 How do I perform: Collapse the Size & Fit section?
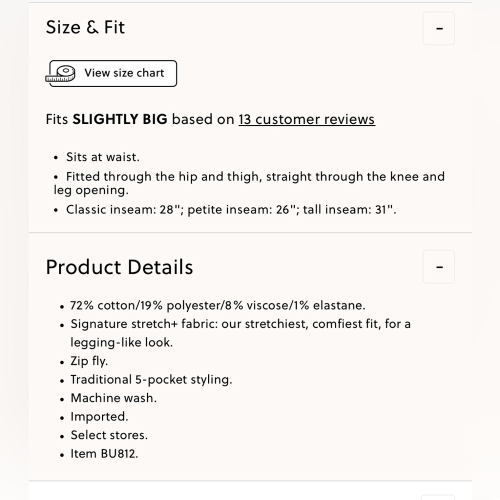point(438,28)
